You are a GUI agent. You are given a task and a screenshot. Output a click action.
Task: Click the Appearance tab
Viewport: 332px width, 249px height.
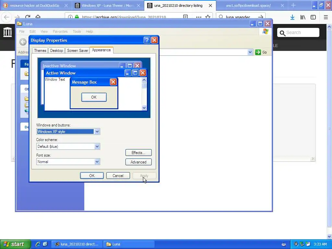[x=101, y=50]
